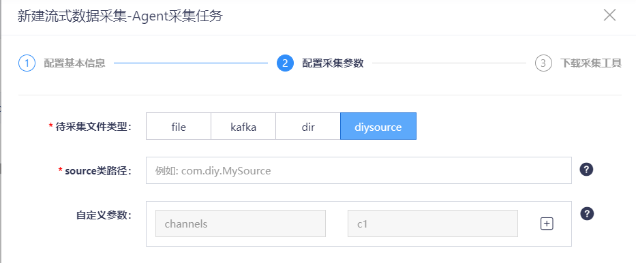The height and width of the screenshot is (263, 636).
Task: Select the dir source type
Action: [308, 127]
